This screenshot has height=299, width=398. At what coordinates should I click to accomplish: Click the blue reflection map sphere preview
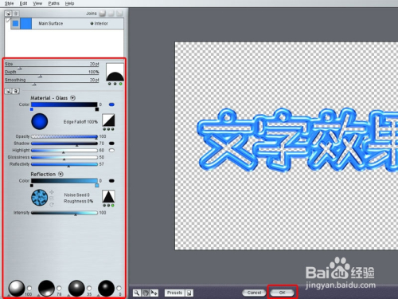pos(40,198)
